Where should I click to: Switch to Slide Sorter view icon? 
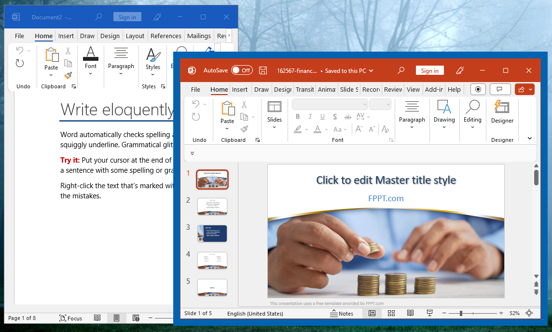391,313
